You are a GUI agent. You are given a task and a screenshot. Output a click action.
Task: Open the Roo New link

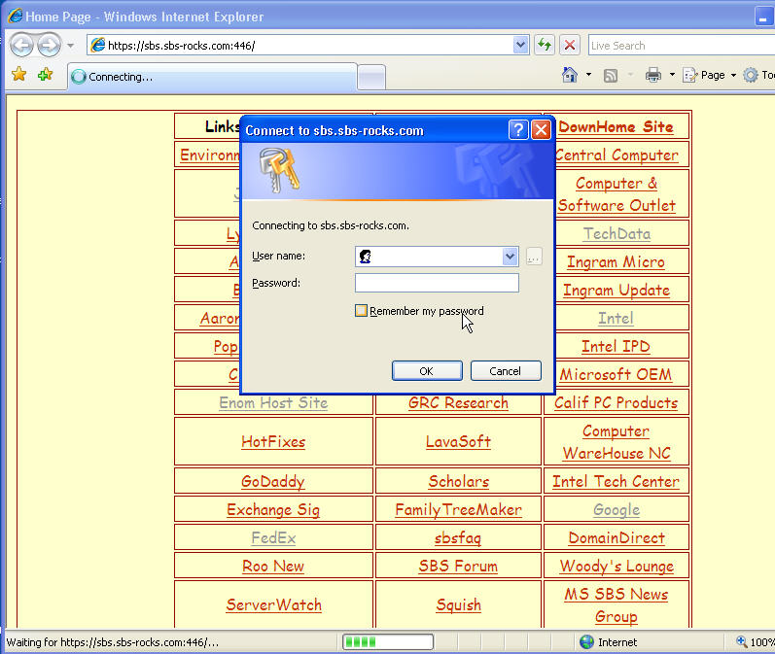(273, 567)
